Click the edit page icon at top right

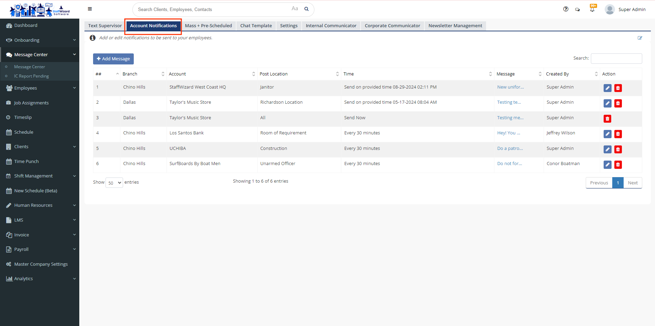640,38
